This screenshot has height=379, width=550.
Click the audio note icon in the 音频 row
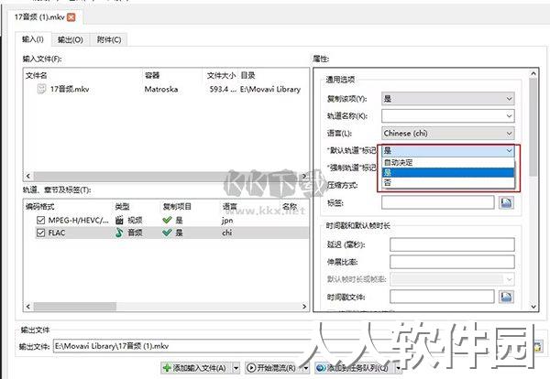[119, 233]
